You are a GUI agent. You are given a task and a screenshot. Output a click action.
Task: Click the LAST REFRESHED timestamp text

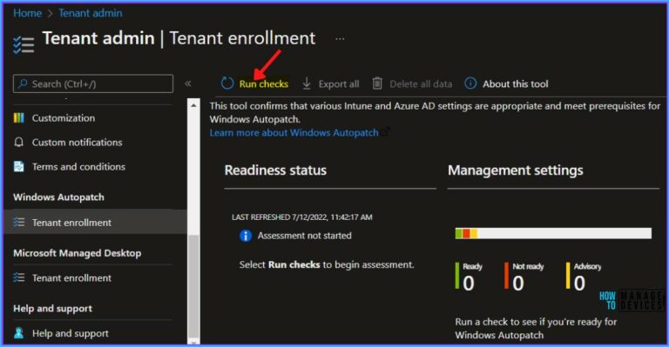coord(302,217)
